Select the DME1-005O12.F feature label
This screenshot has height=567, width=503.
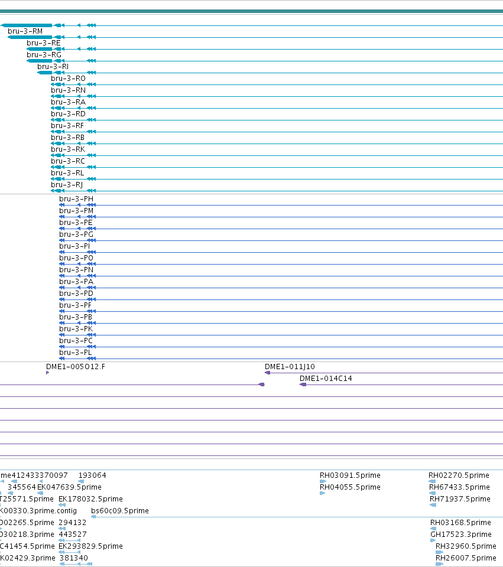click(x=76, y=367)
